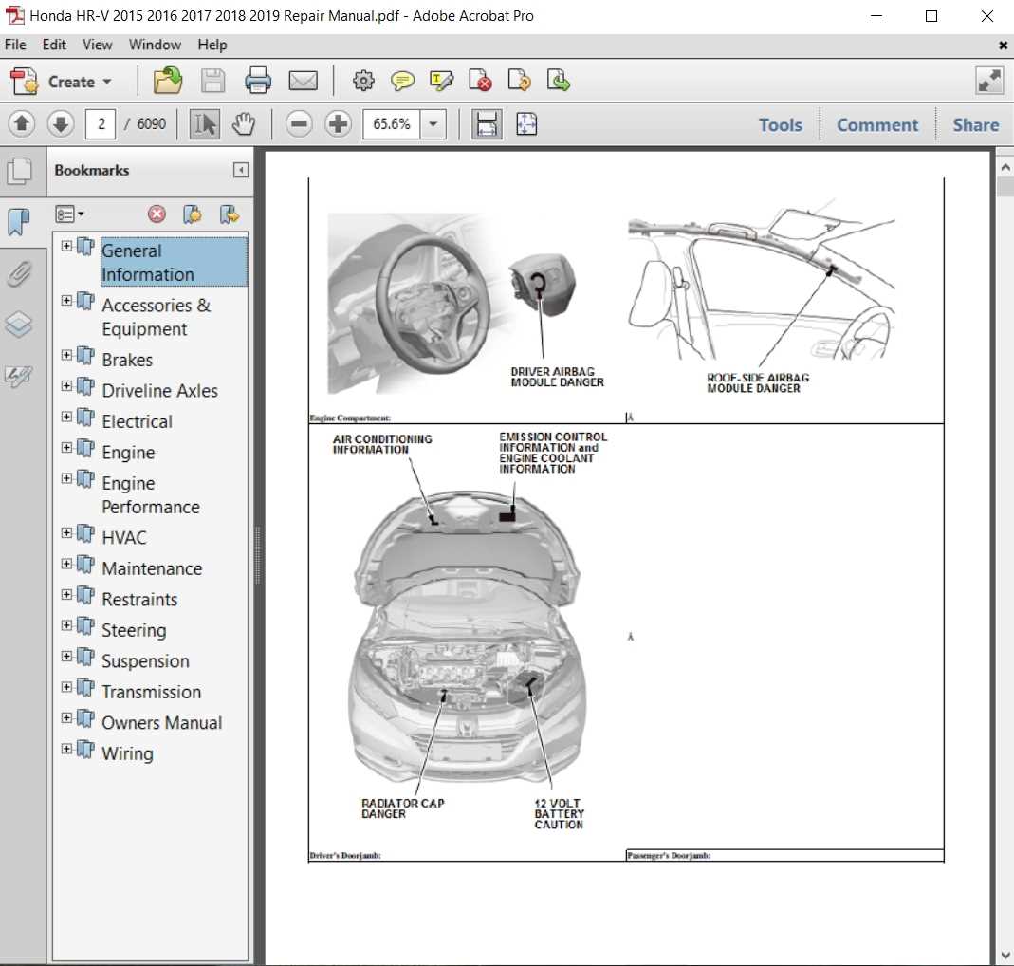Toggle Read Mode expand icon
The width and height of the screenshot is (1014, 966).
pyautogui.click(x=989, y=82)
